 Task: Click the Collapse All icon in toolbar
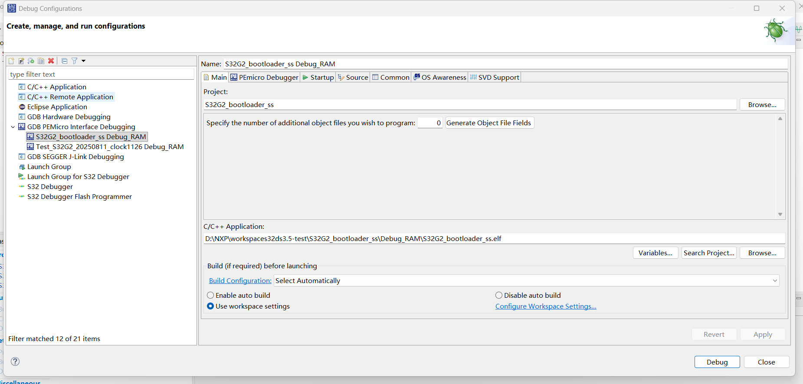point(65,61)
